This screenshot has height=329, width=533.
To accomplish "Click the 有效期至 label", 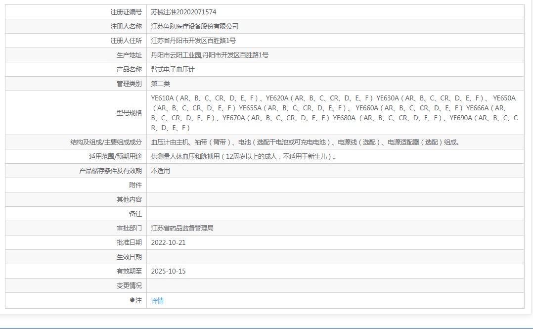I will [x=129, y=271].
